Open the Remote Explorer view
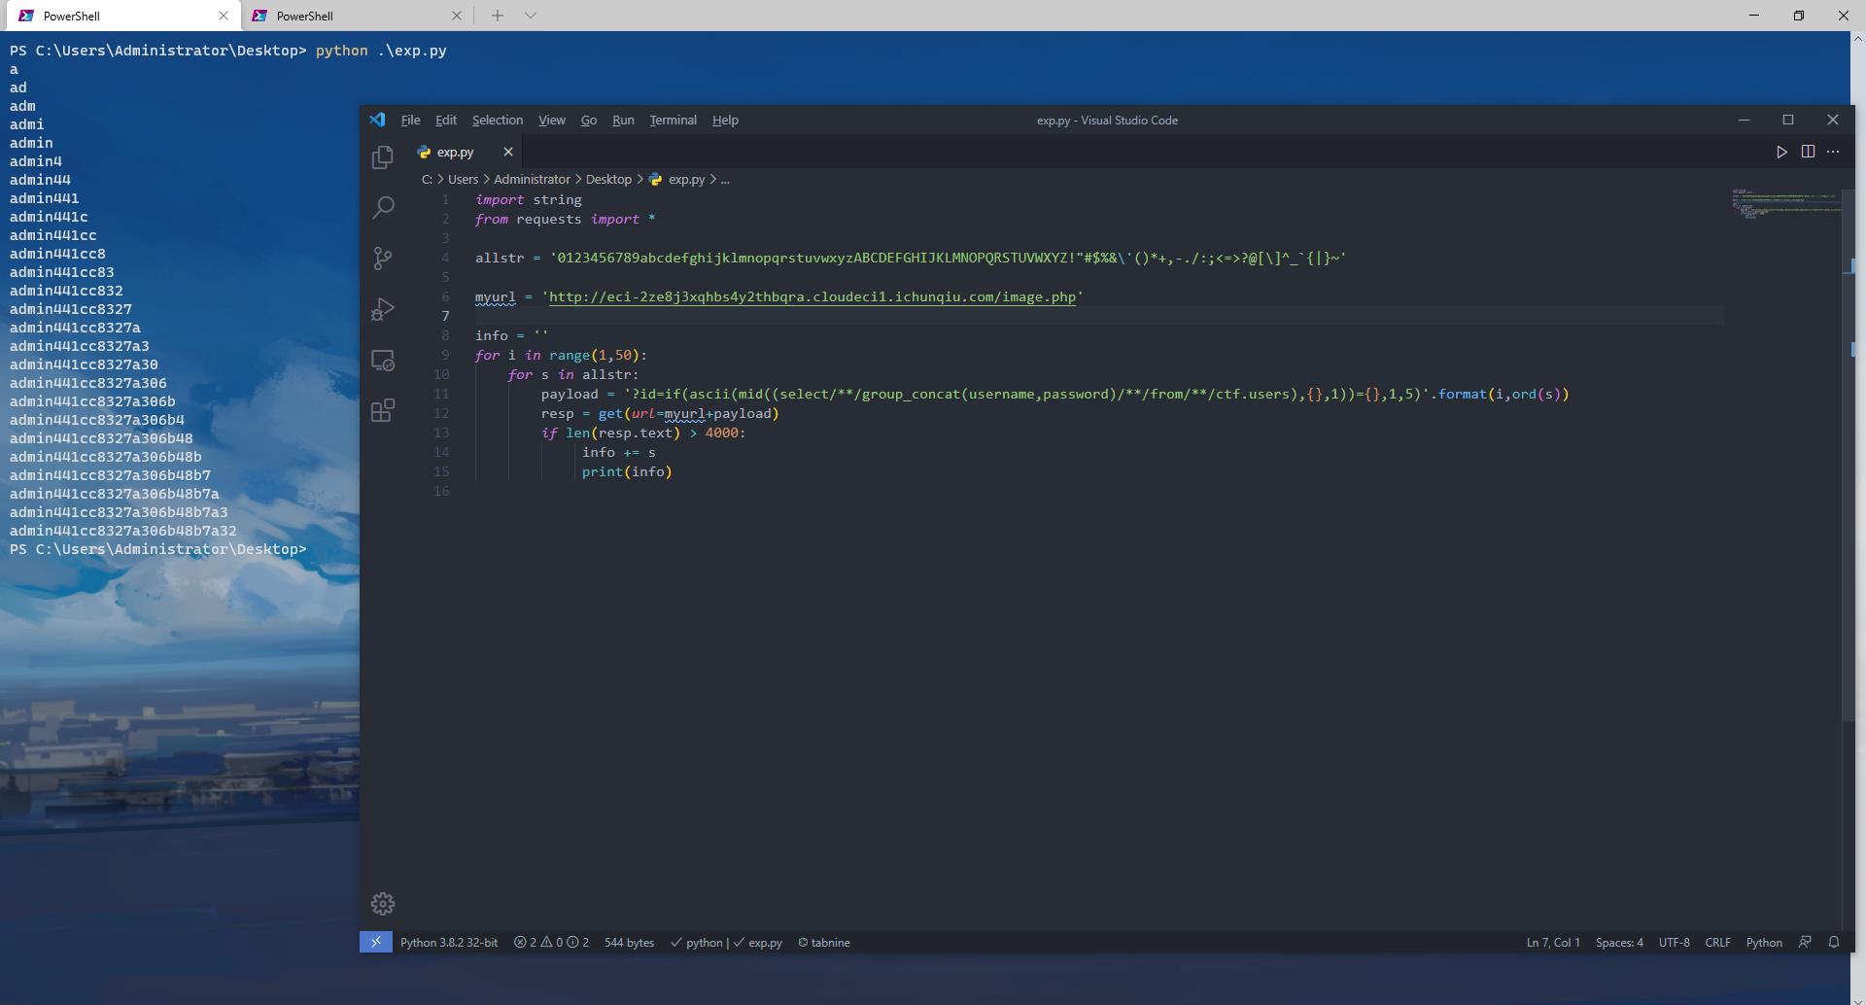1866x1005 pixels. pos(383,360)
